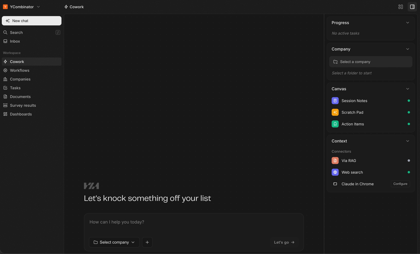The width and height of the screenshot is (420, 254).
Task: Click the Web search globe icon
Action: pyautogui.click(x=335, y=172)
